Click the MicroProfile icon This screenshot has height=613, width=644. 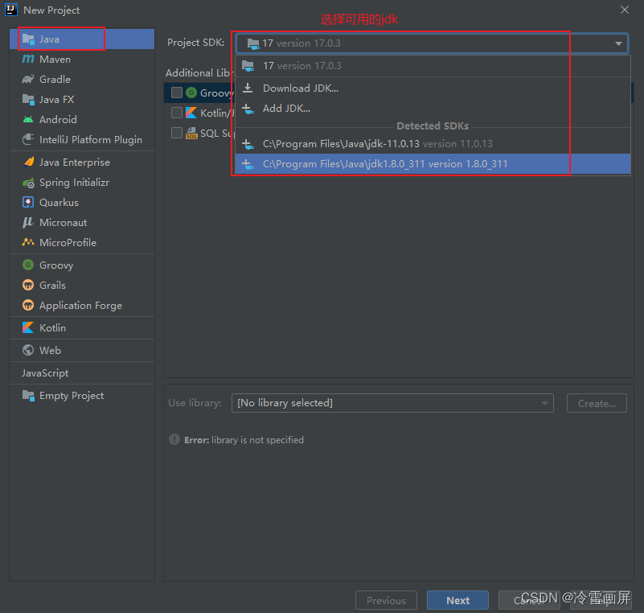tap(28, 242)
